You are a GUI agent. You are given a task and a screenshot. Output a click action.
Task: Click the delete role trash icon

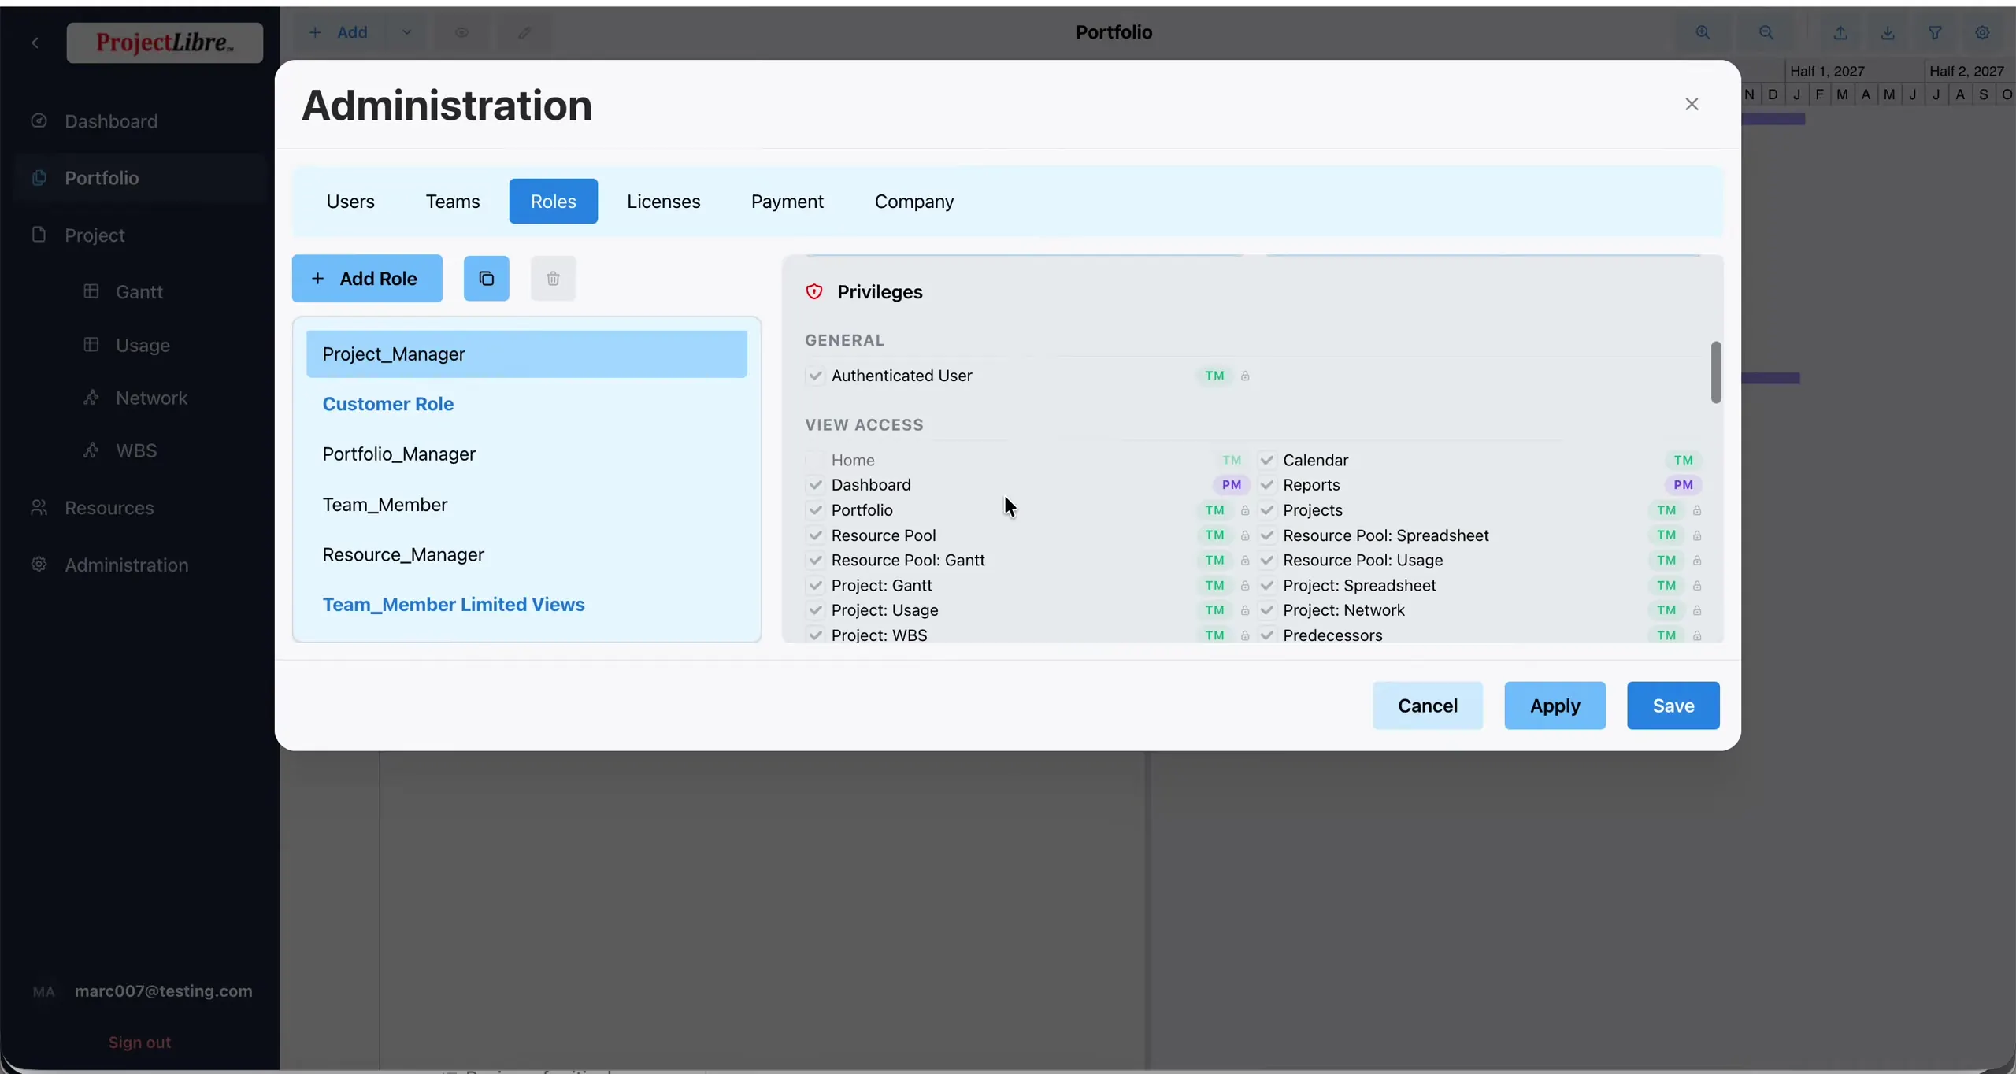point(553,278)
